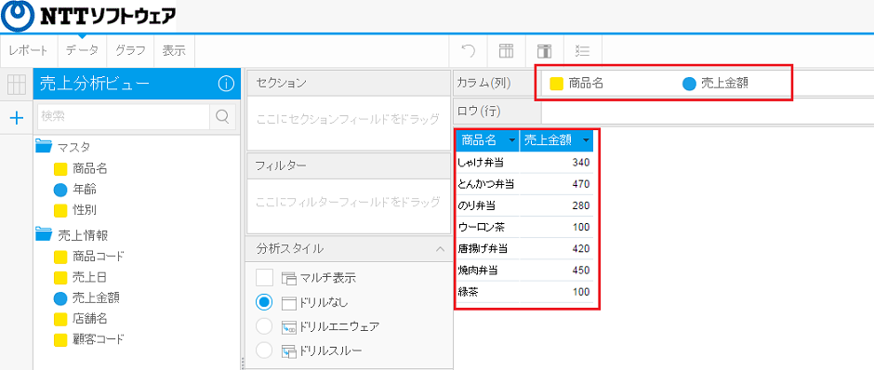Click the value 450 cell
Screen dimensions: 874x370
556,271
